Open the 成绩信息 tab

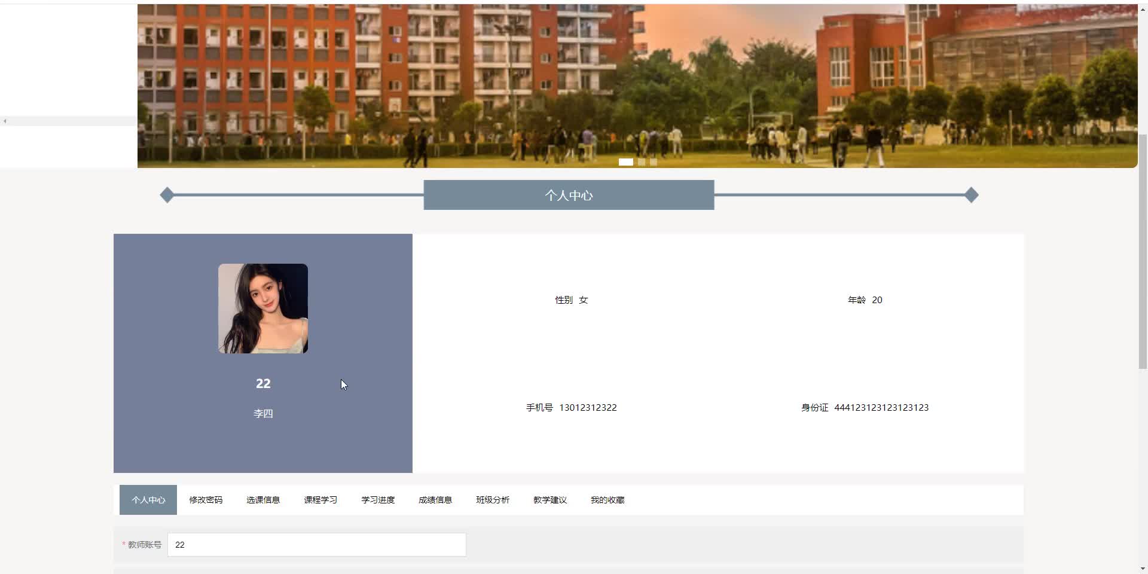tap(435, 500)
